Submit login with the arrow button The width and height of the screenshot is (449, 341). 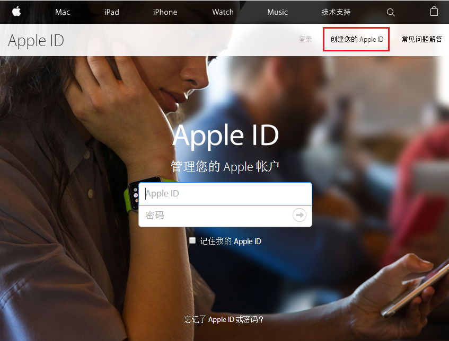(x=300, y=215)
